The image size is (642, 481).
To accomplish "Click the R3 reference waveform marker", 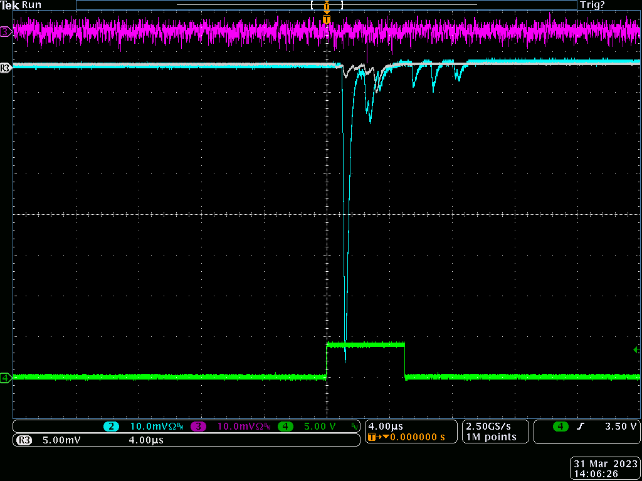I will point(6,68).
